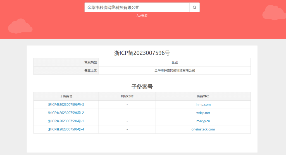Visit the lnmp.com domain link
Screen dimensions: 286x155
[203, 104]
